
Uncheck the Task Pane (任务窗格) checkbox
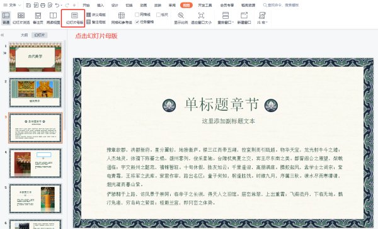click(137, 22)
